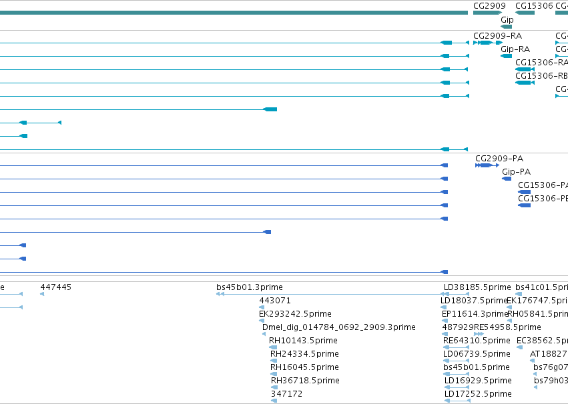Image resolution: width=568 pixels, height=404 pixels.
Task: Select the LD16929.5prime EST label
Action: (x=478, y=381)
